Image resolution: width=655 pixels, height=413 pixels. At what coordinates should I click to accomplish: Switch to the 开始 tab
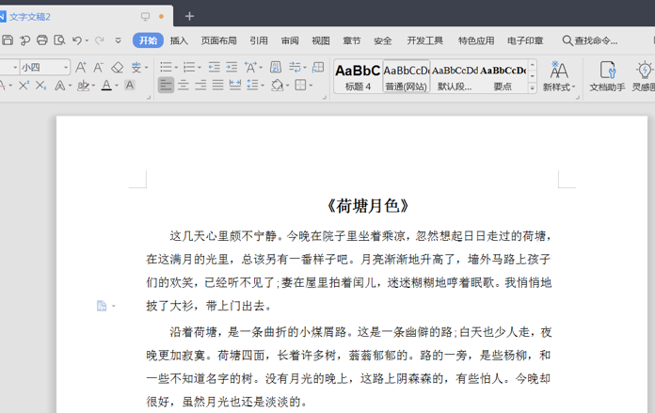(148, 40)
